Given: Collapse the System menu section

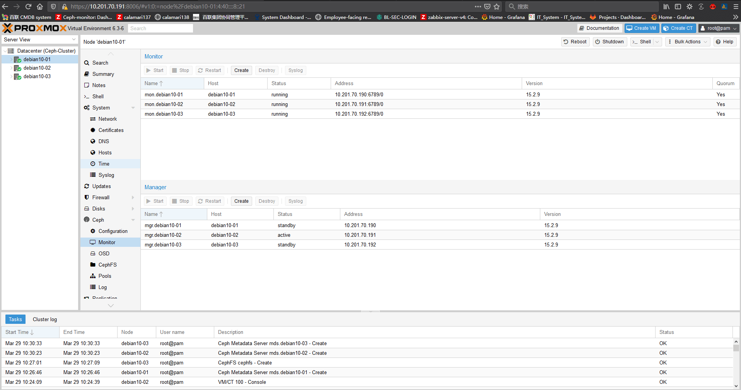Looking at the screenshot, I should pos(133,108).
